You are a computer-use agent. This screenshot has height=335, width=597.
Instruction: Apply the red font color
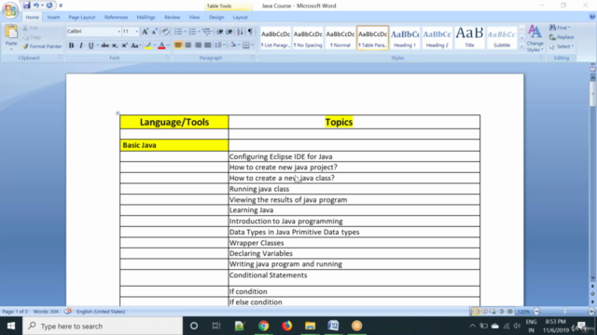pos(161,46)
